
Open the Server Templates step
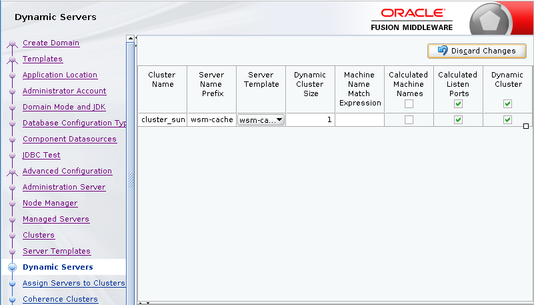[57, 251]
